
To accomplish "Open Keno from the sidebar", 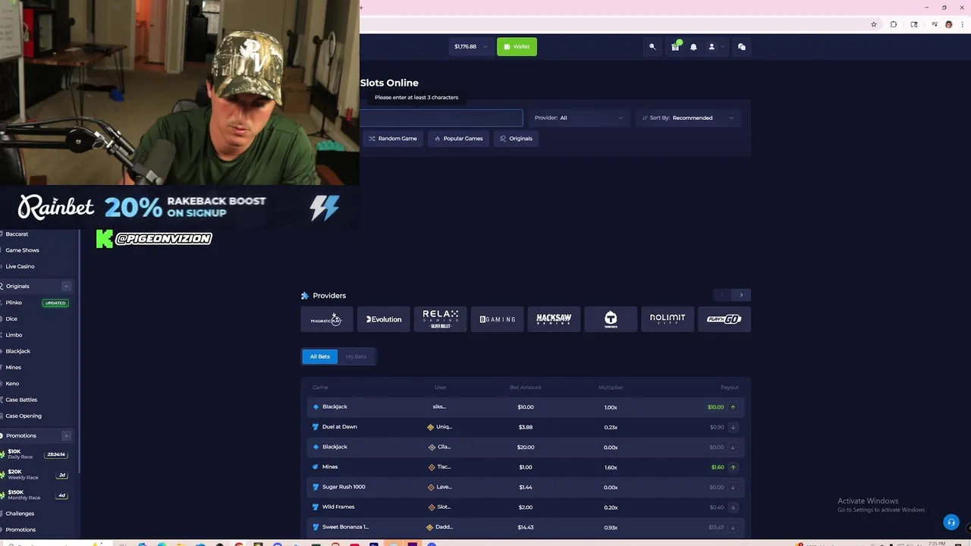I will (x=12, y=384).
